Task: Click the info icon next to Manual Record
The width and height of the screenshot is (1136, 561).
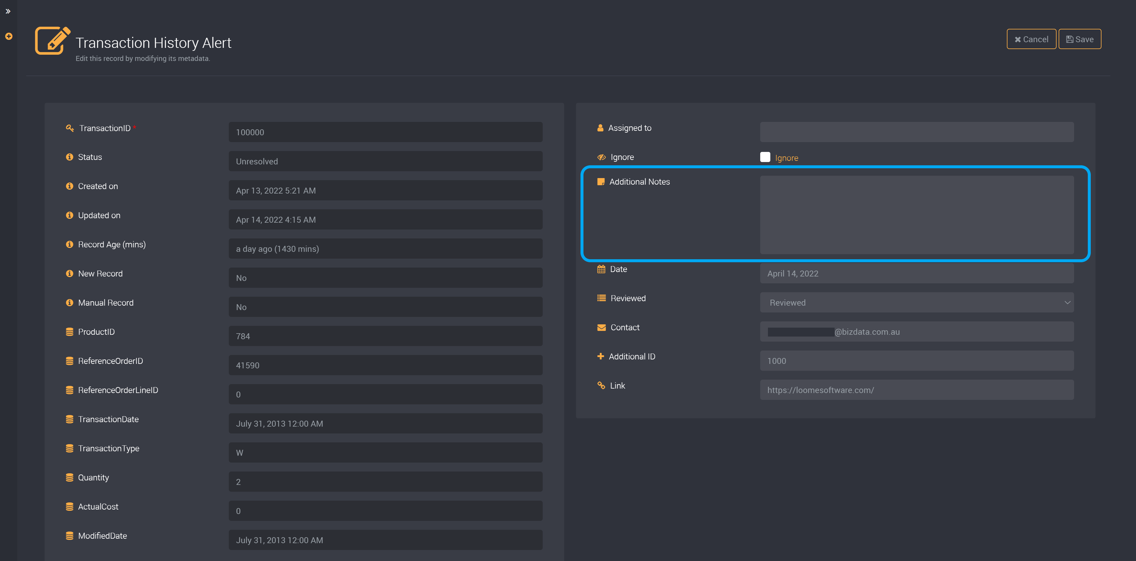Action: [69, 302]
